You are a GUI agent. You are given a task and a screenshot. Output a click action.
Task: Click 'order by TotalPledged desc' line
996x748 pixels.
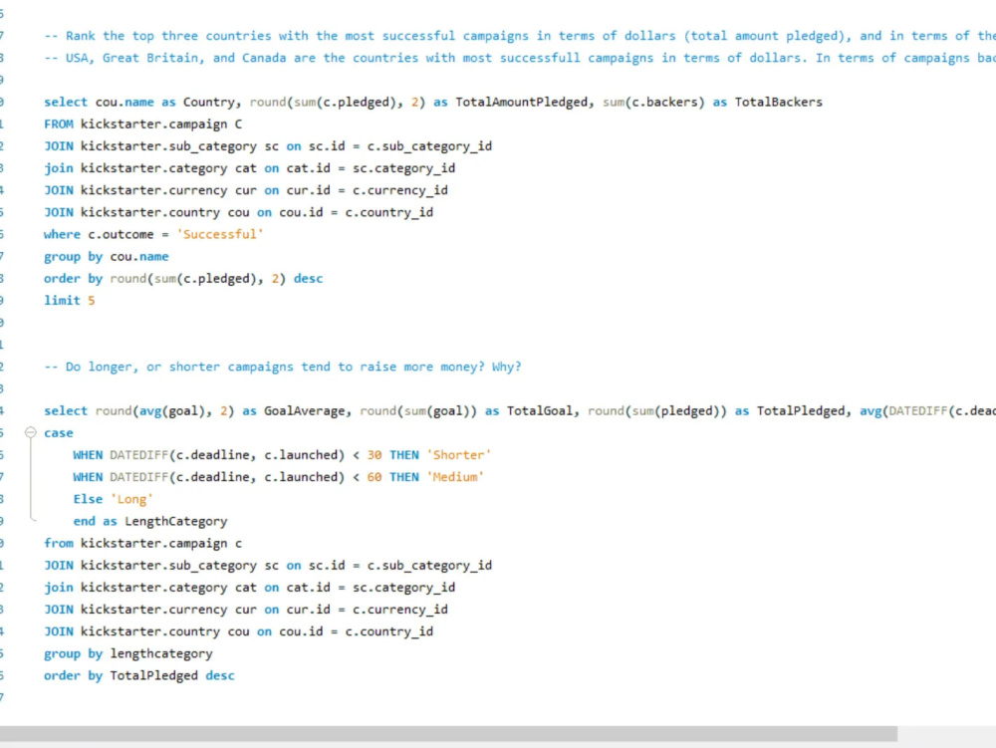point(139,675)
